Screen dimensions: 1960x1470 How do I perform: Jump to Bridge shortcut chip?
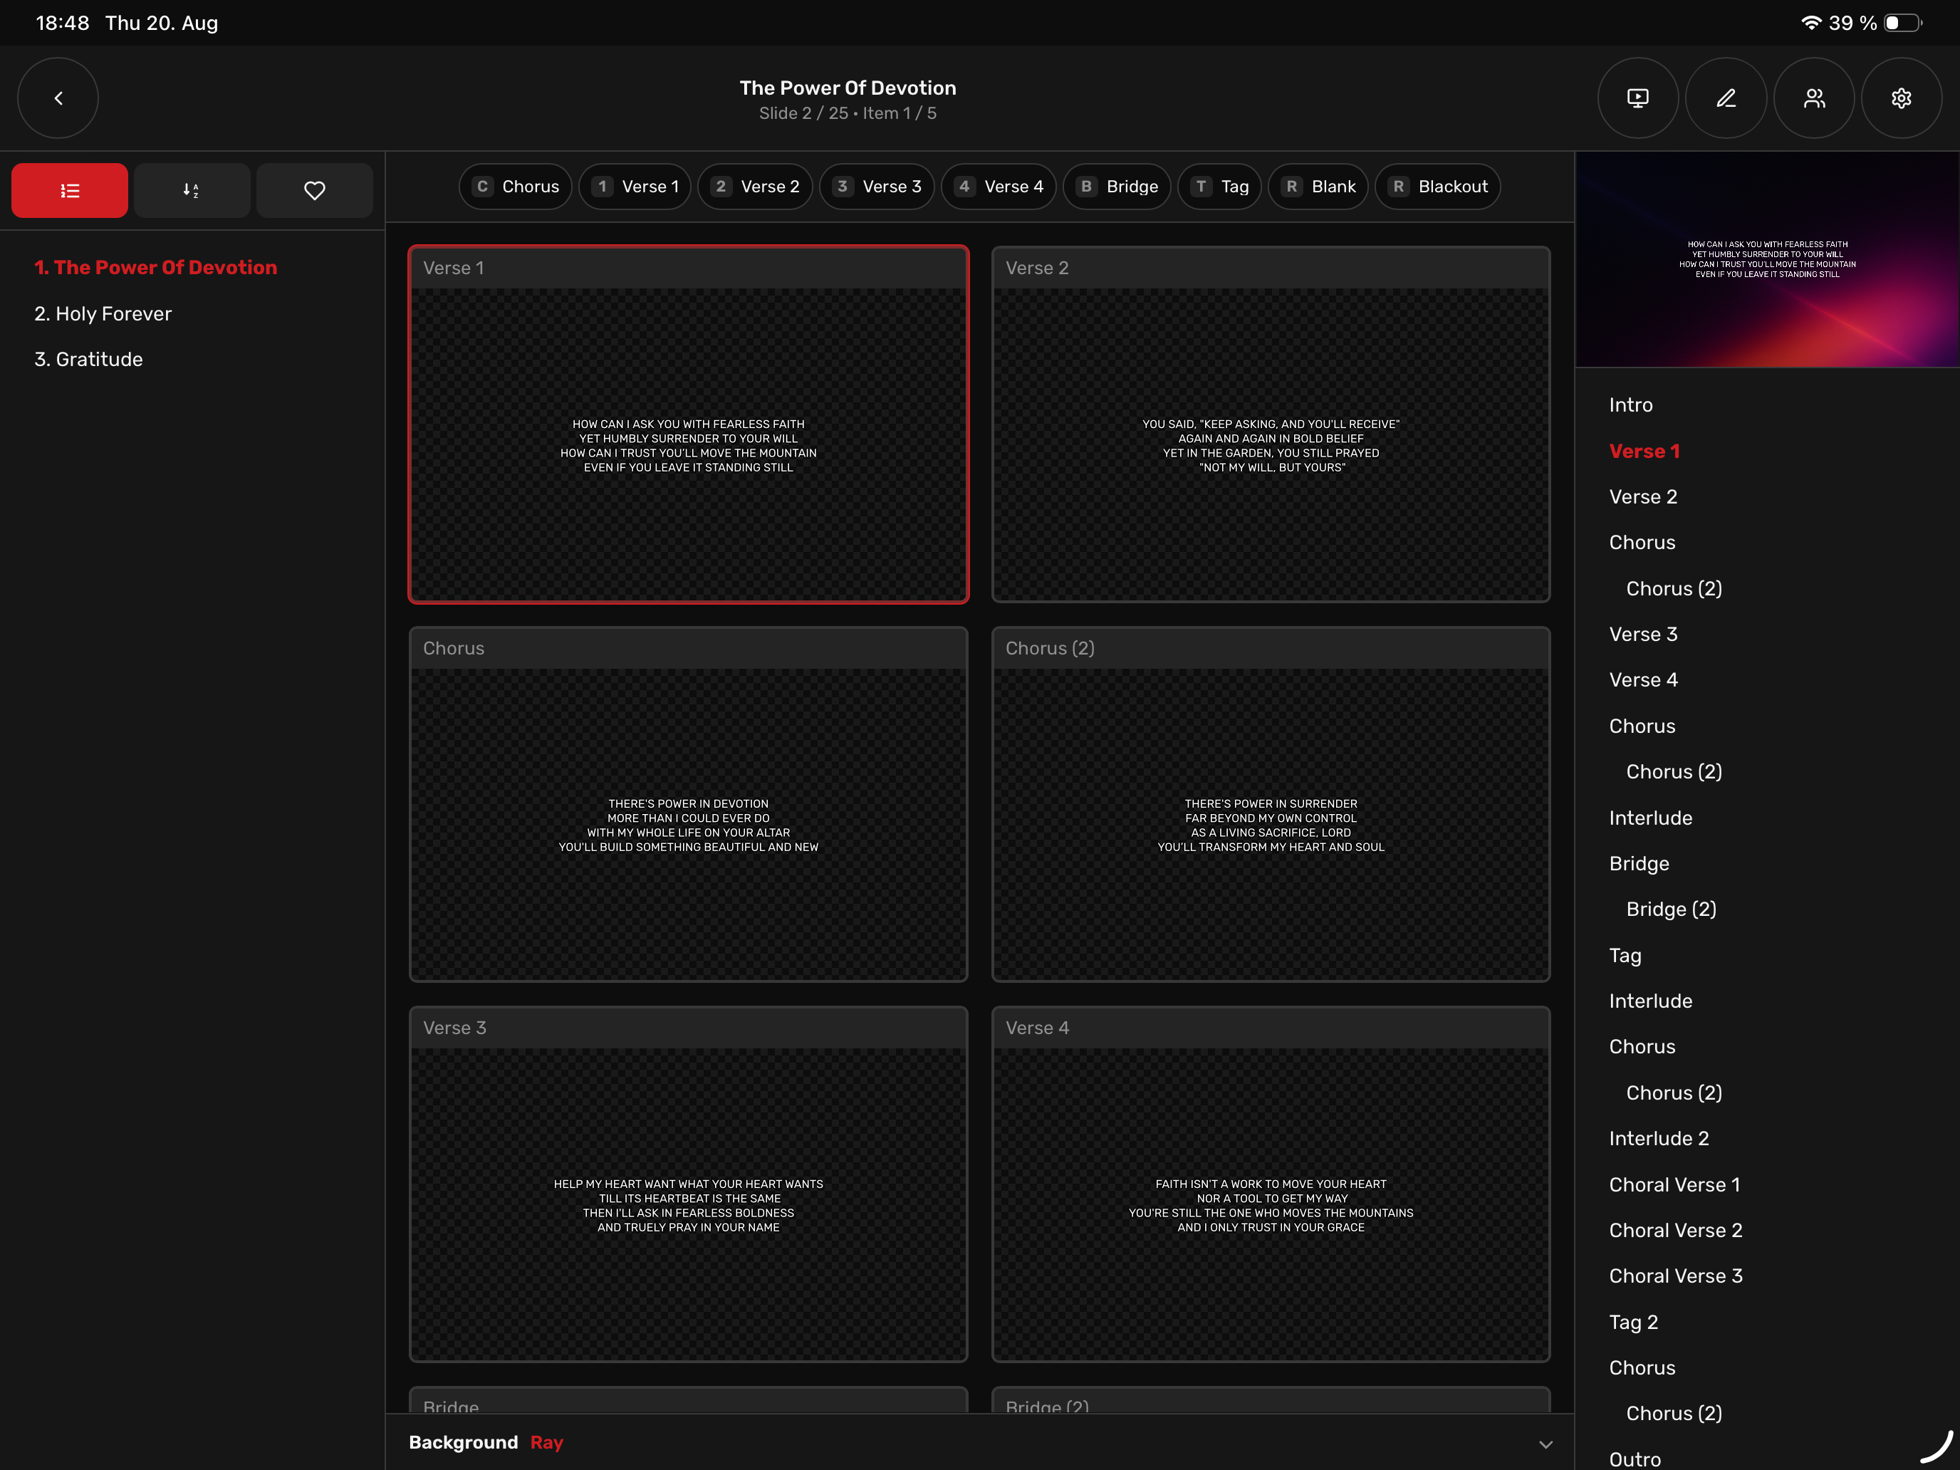click(1117, 187)
